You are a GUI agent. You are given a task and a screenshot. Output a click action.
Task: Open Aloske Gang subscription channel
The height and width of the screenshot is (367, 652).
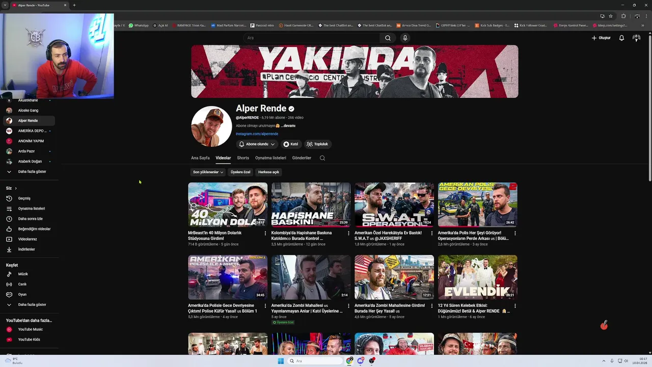pos(29,111)
